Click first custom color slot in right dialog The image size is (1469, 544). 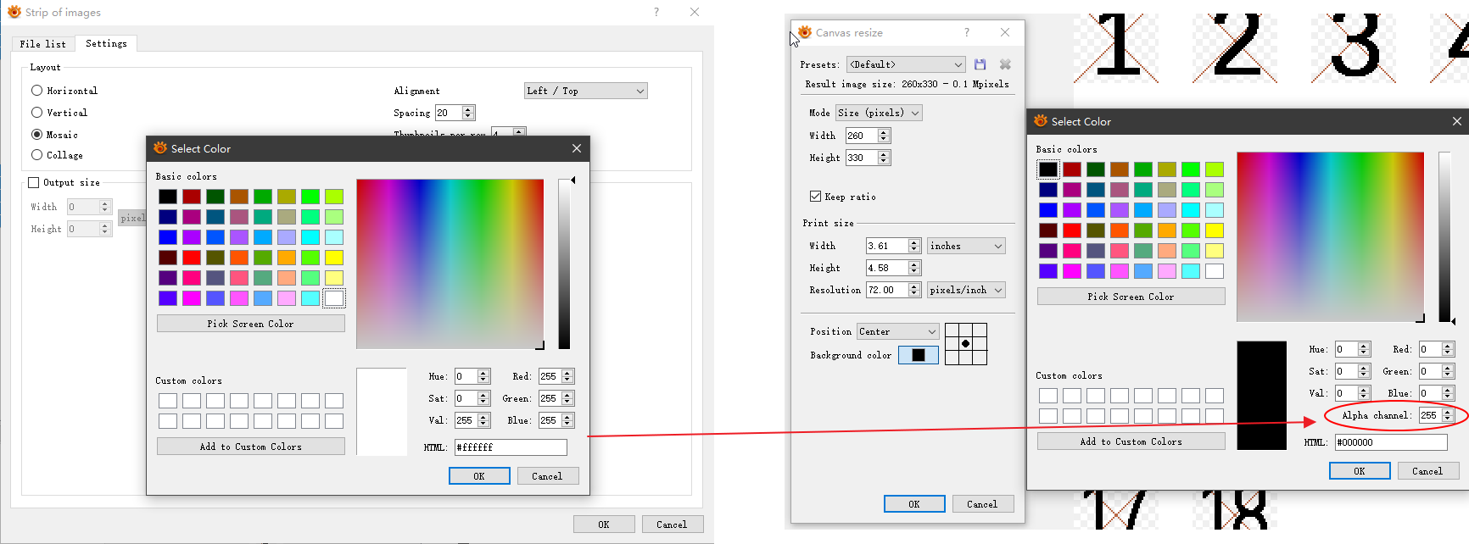pos(1048,396)
